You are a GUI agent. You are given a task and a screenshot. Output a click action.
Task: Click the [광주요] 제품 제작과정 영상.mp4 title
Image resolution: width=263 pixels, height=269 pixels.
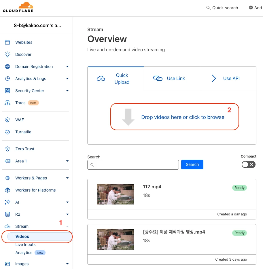(174, 232)
